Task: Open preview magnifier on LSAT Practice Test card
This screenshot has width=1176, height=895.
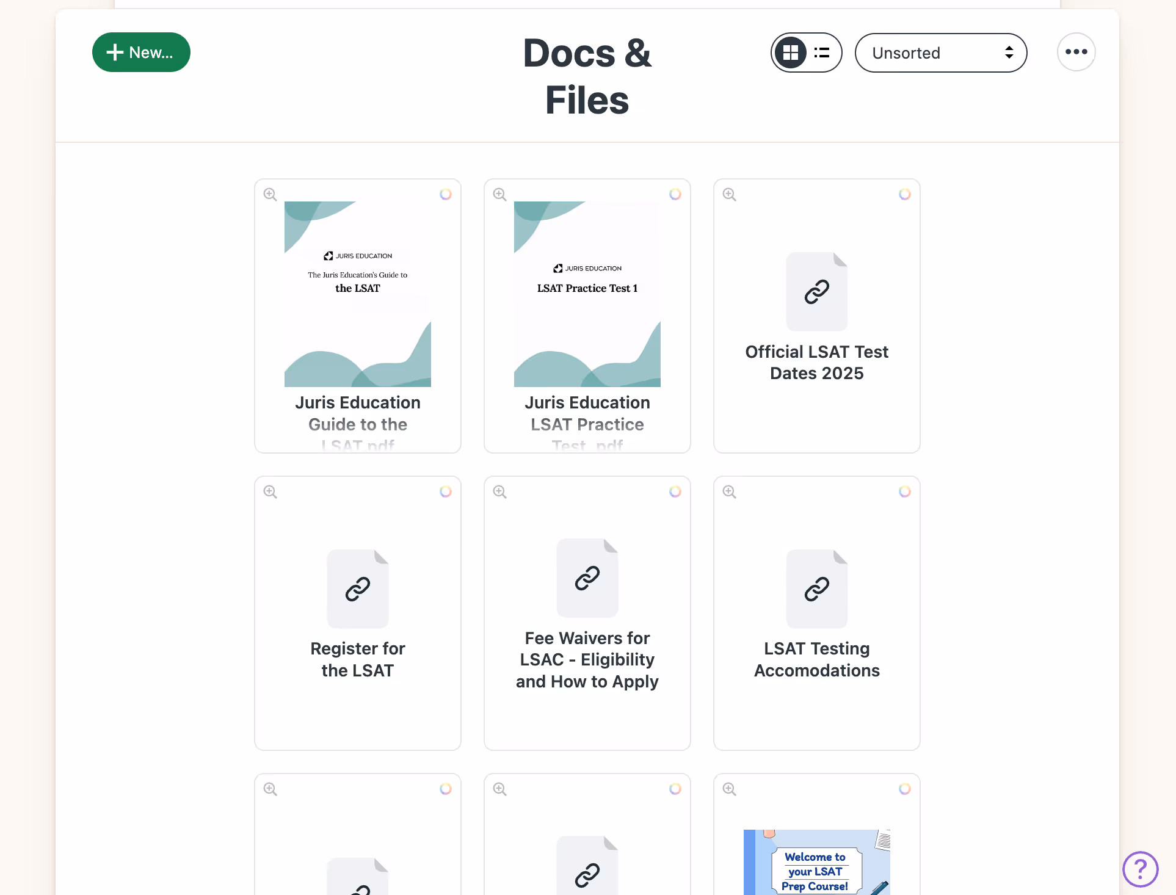Action: point(499,194)
